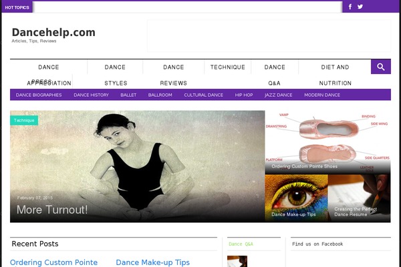Click the empty header banner area
The image size is (401, 267).
click(x=269, y=36)
